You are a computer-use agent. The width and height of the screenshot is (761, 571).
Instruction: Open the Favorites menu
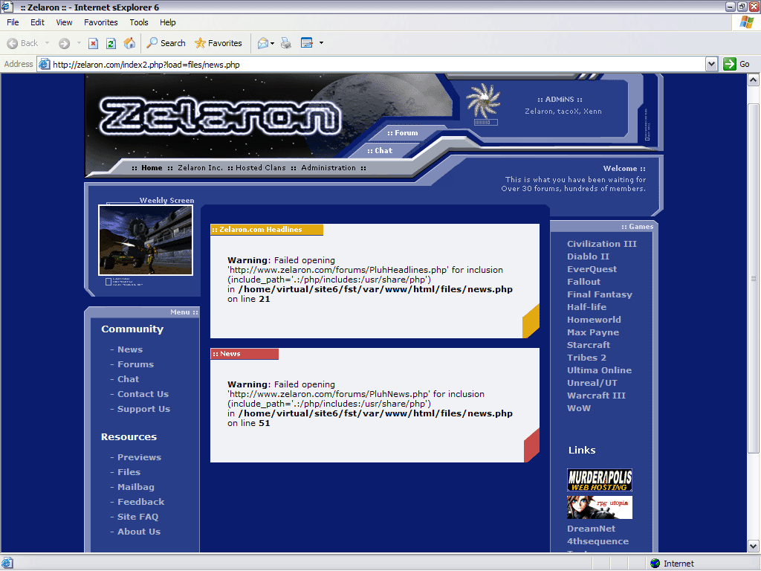101,22
